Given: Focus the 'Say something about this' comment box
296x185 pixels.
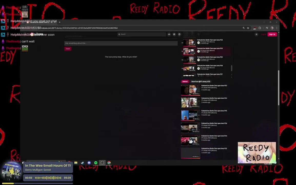Looking at the screenshot, I should pos(121,43).
